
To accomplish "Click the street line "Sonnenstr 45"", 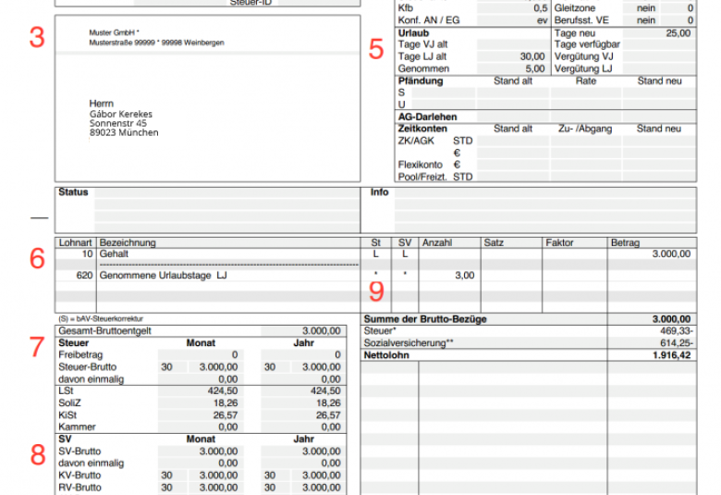I will coord(118,123).
